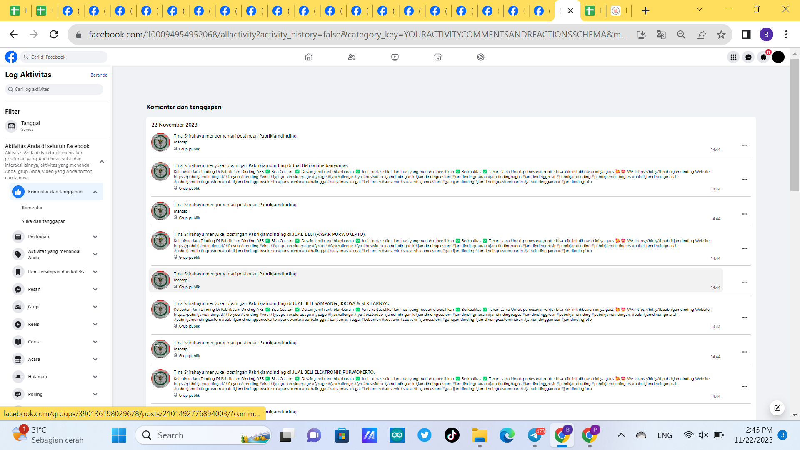800x450 pixels.
Task: Open Facebook Home icon in top navigation
Action: click(309, 57)
